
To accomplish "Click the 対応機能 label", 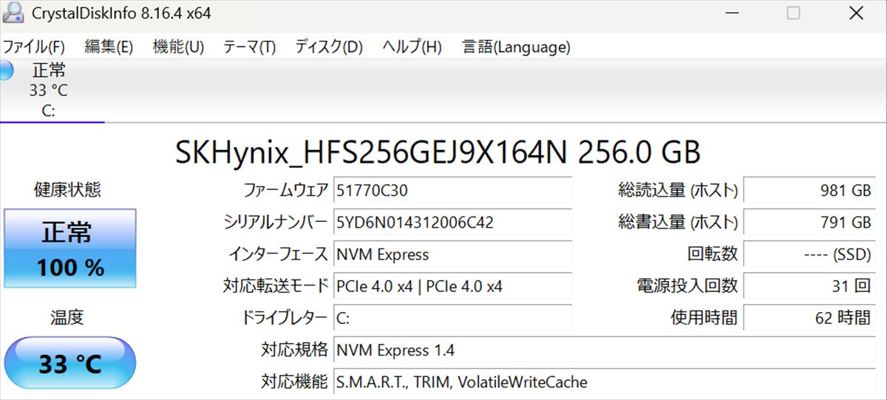I will [294, 382].
